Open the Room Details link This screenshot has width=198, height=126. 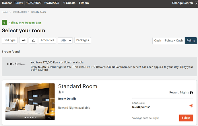tap(67, 99)
